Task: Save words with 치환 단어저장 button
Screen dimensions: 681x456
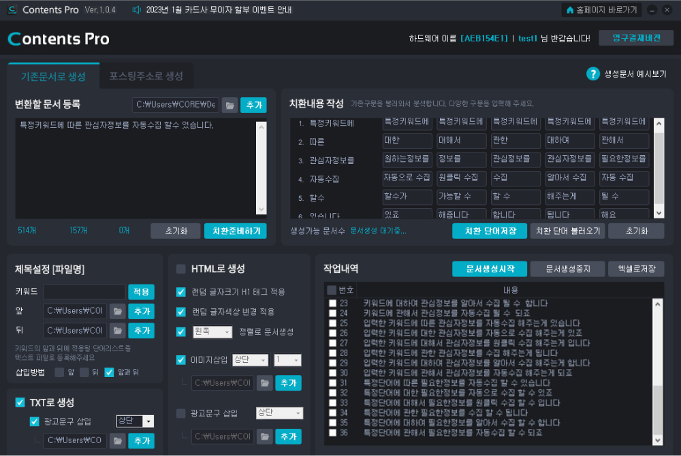Action: pos(490,231)
